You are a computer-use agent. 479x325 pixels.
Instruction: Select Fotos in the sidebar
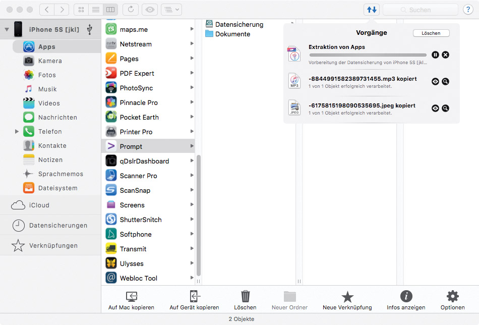[x=47, y=75]
